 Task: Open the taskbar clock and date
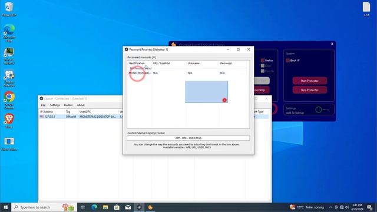(x=358, y=207)
